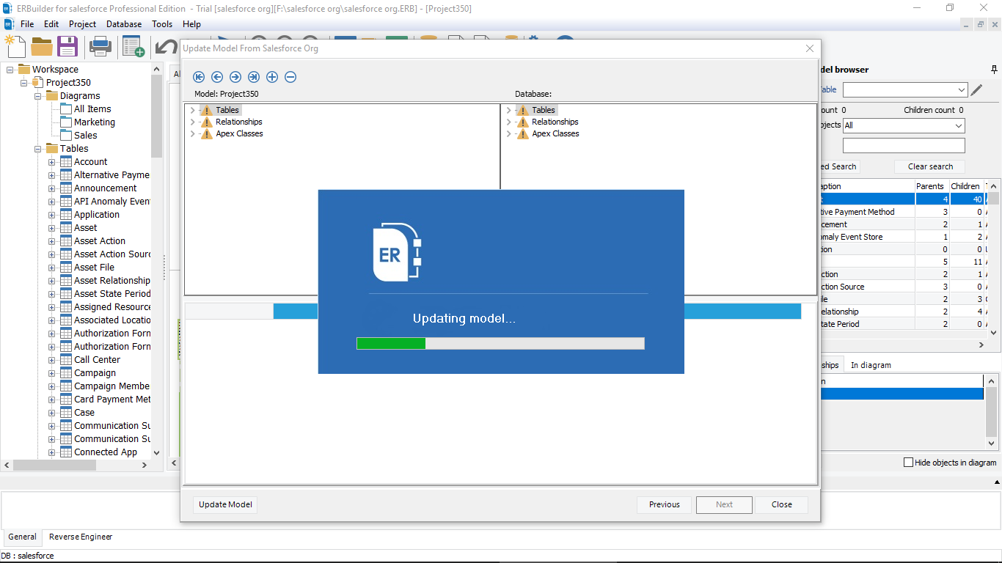Open the Edit menu
The width and height of the screenshot is (1002, 563).
pyautogui.click(x=51, y=24)
